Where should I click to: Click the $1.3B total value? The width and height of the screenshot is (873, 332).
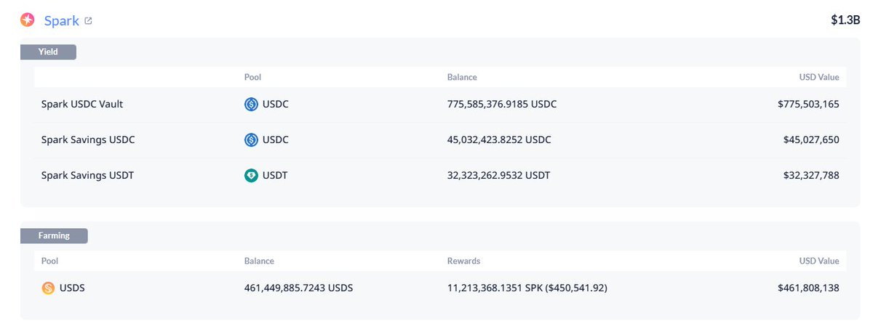click(845, 20)
